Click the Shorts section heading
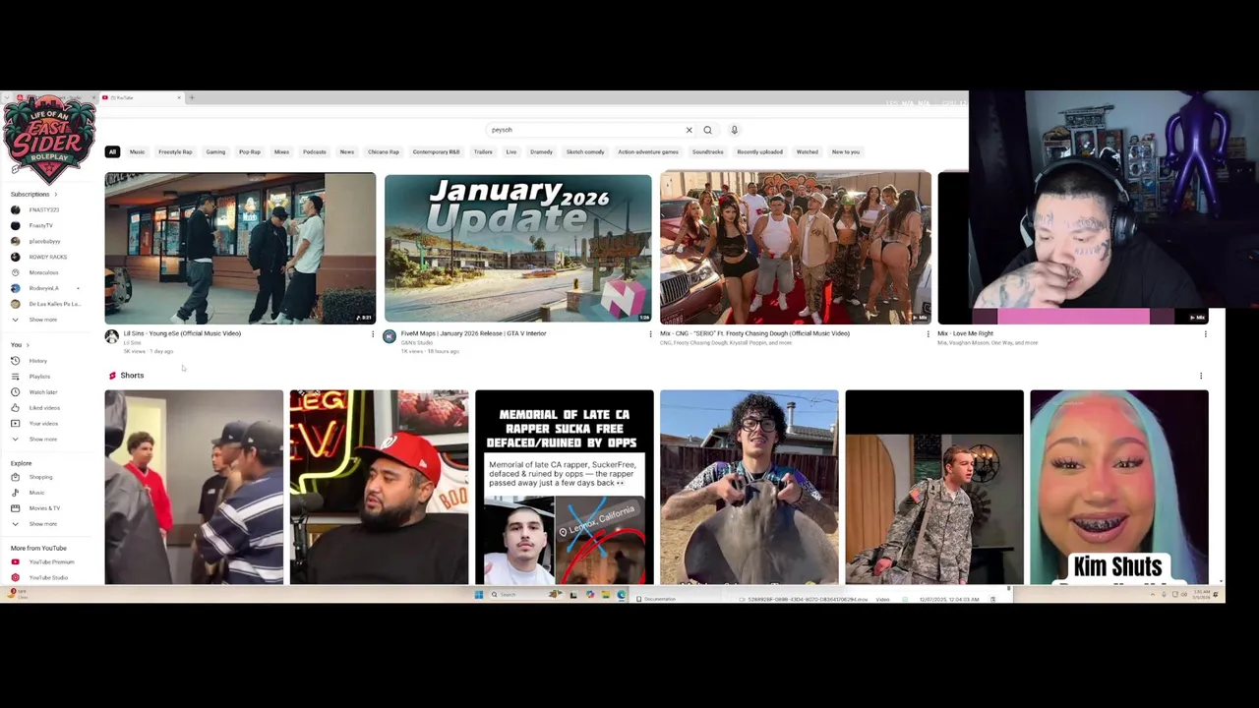This screenshot has height=708, width=1259. [x=132, y=376]
